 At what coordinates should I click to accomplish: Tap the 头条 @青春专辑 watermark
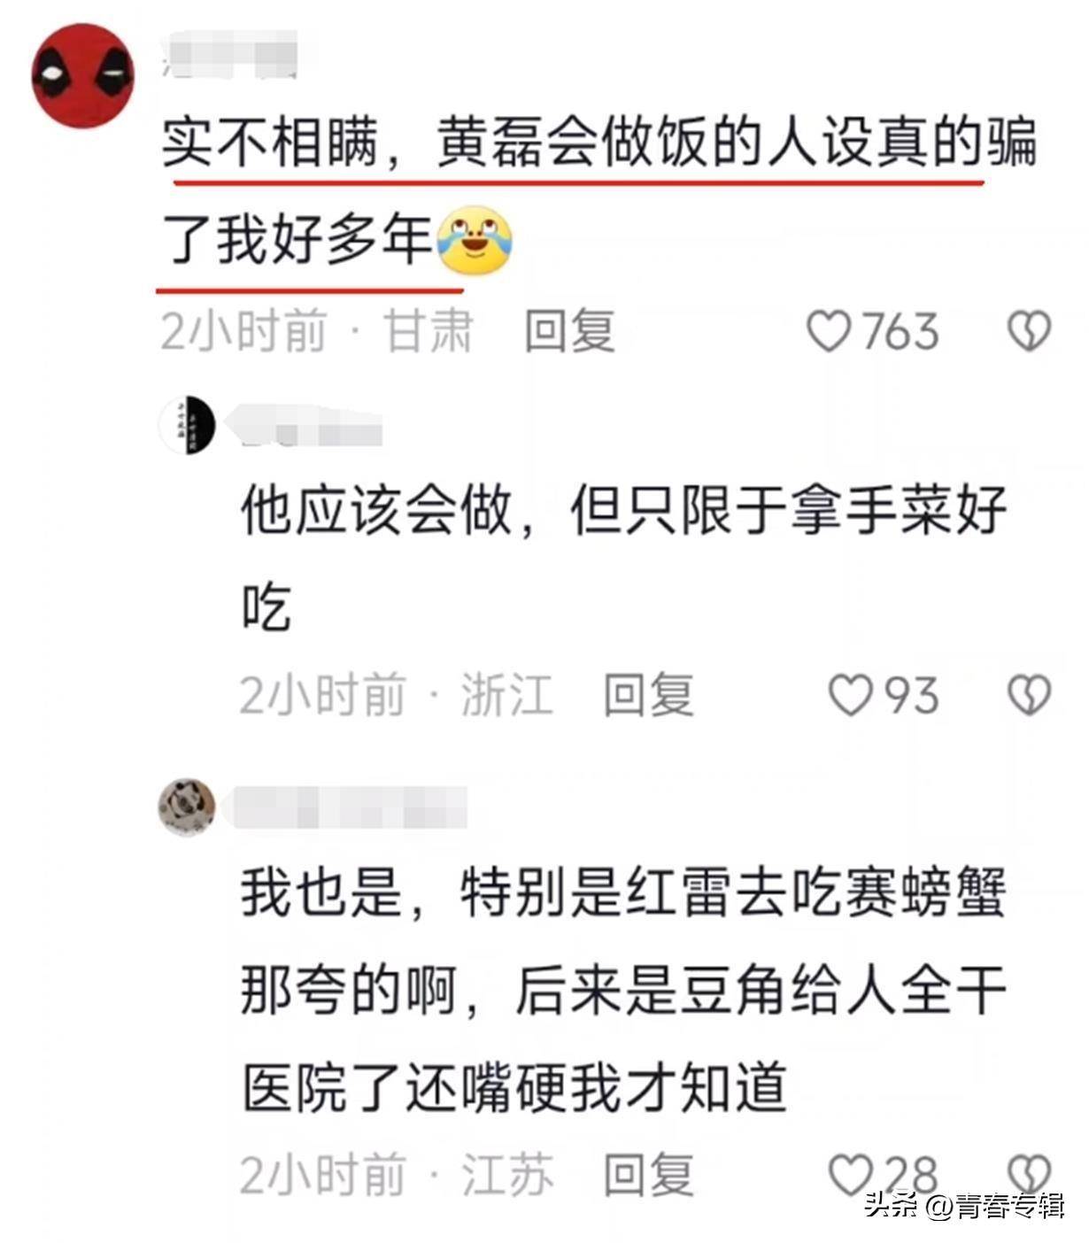tap(964, 1207)
